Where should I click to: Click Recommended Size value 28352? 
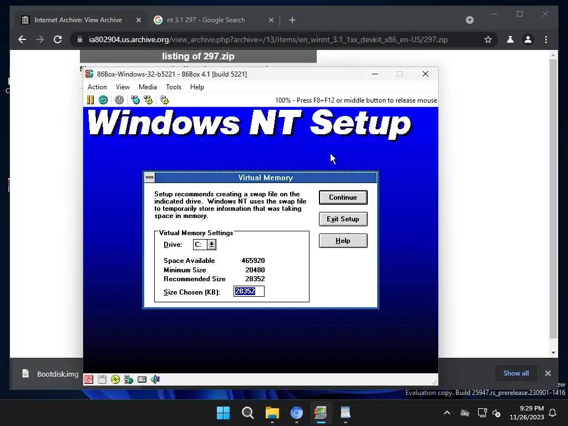(255, 279)
